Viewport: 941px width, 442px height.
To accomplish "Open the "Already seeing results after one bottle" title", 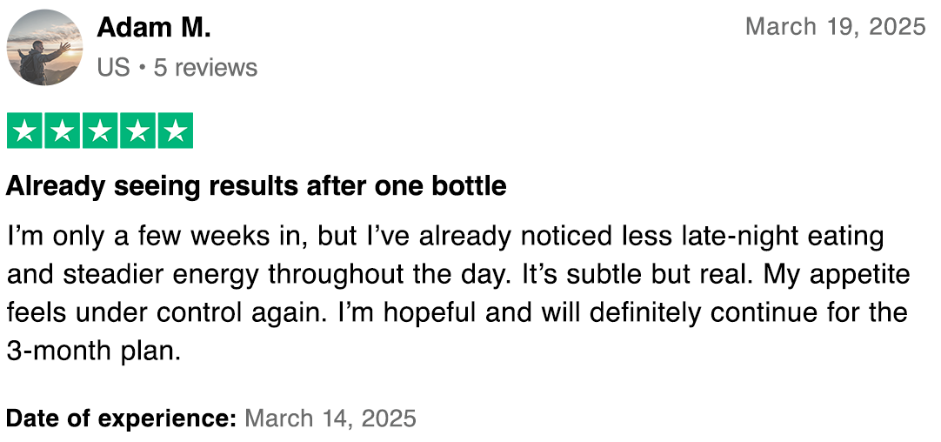I will [x=257, y=186].
